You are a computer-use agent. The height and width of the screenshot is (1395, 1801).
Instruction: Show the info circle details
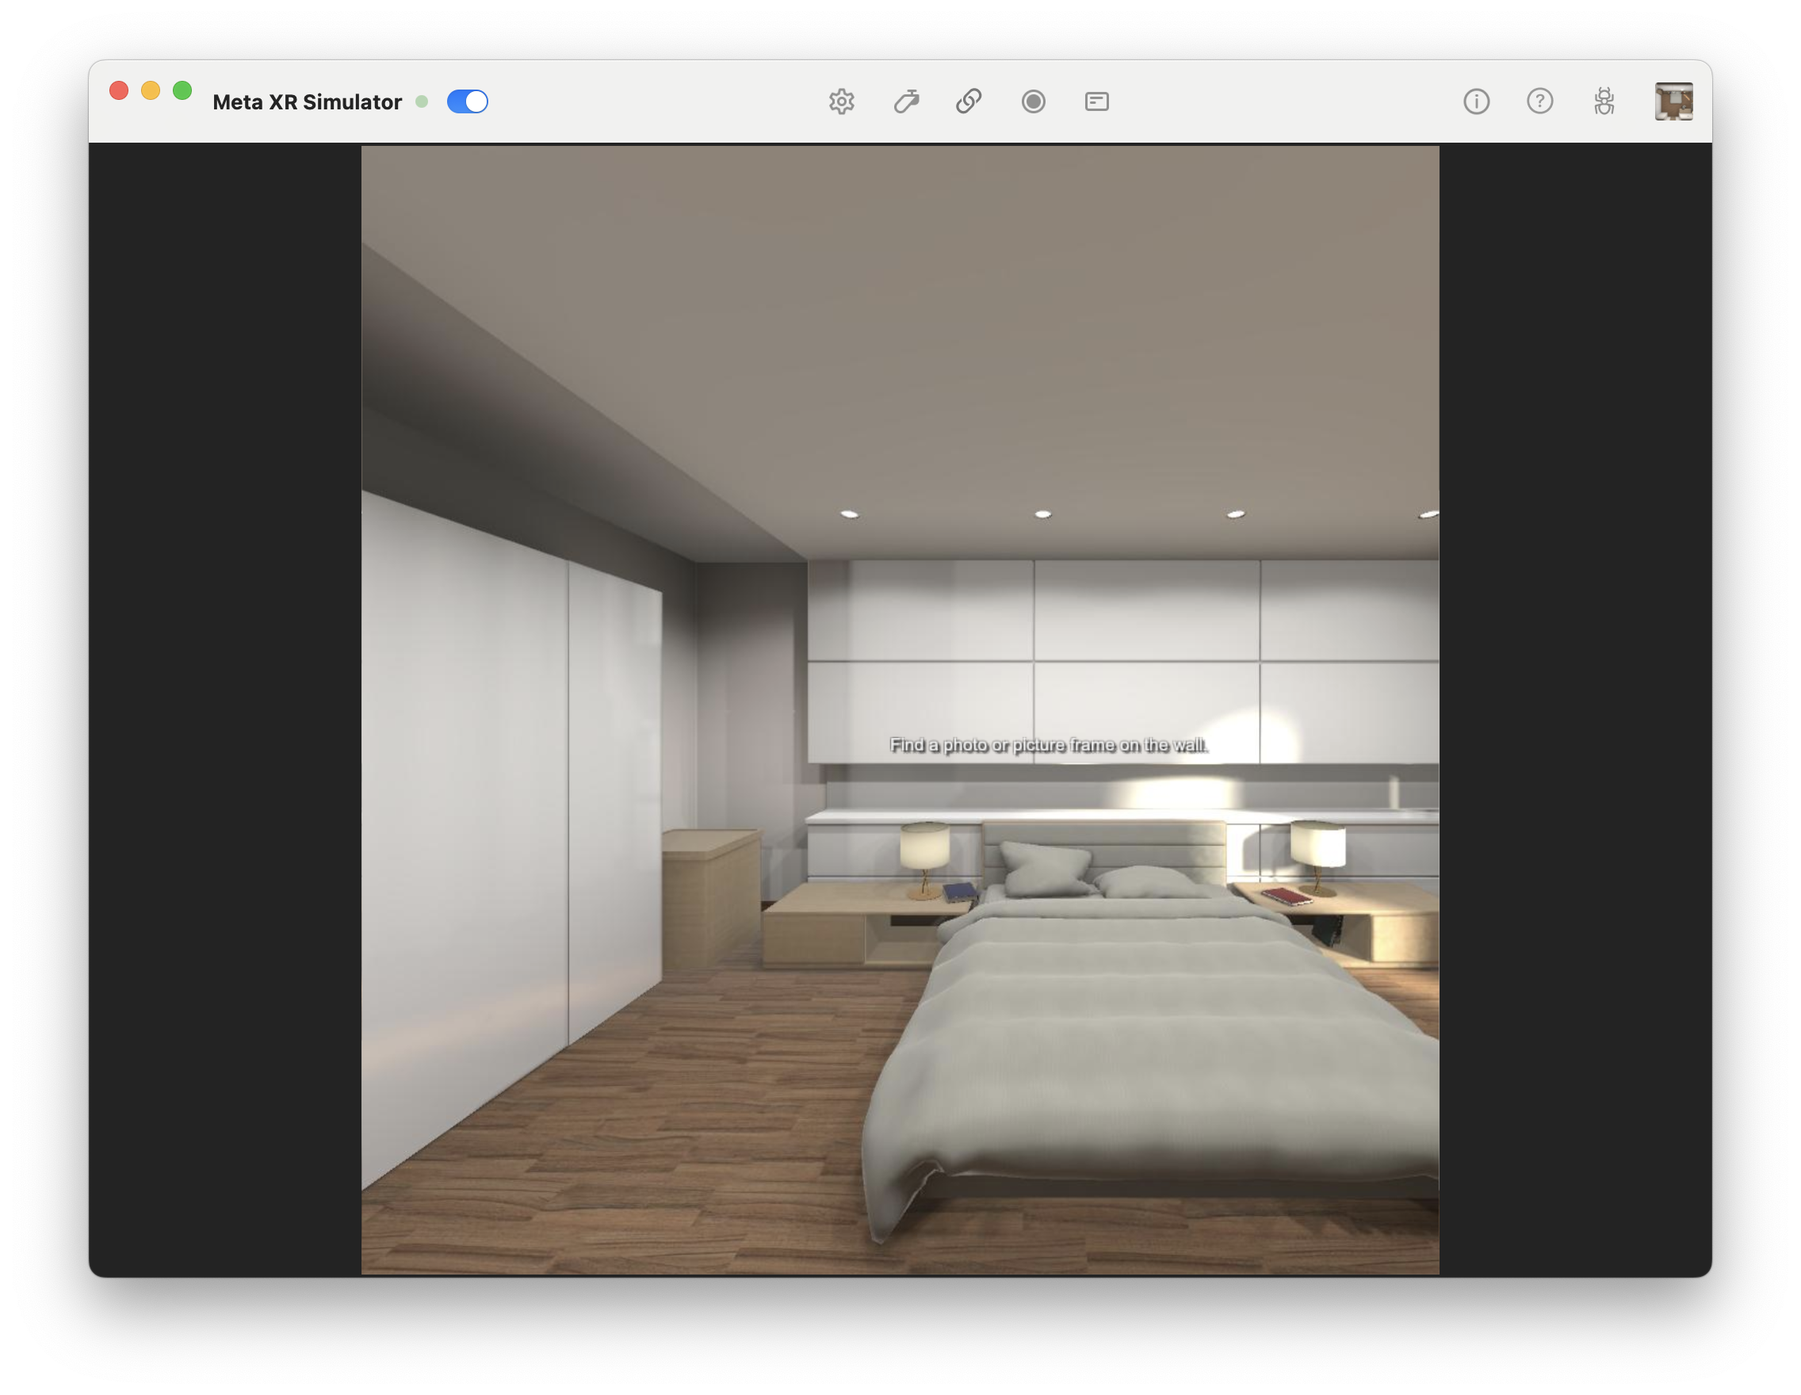click(1476, 101)
